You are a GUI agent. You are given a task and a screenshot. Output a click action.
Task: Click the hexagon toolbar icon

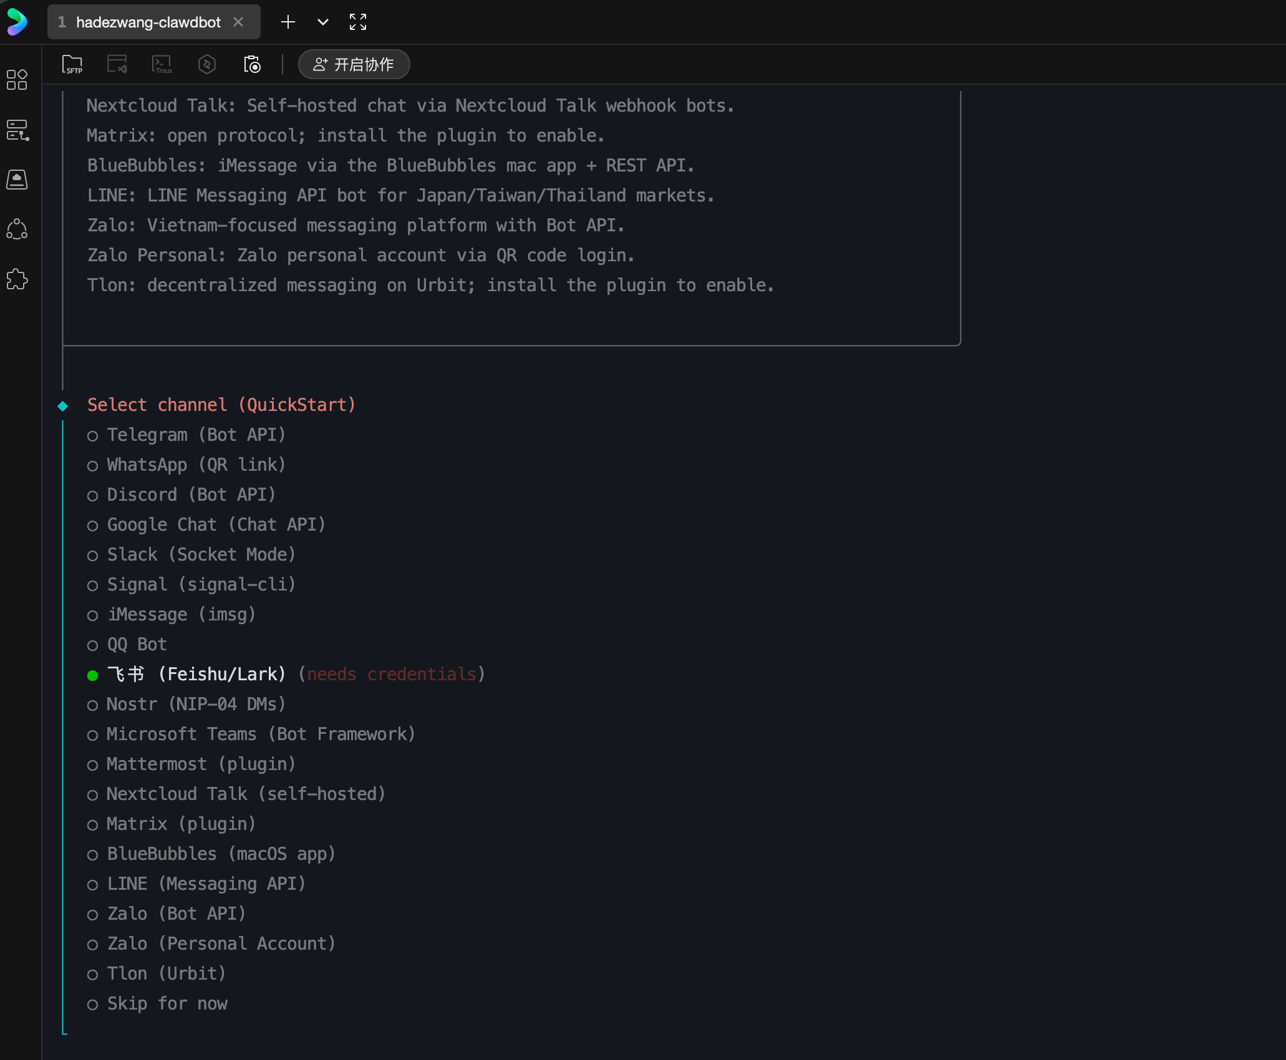[207, 64]
